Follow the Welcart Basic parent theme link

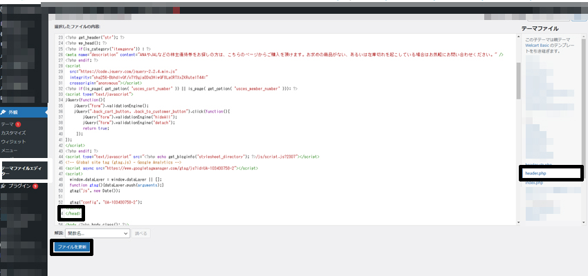coord(538,45)
